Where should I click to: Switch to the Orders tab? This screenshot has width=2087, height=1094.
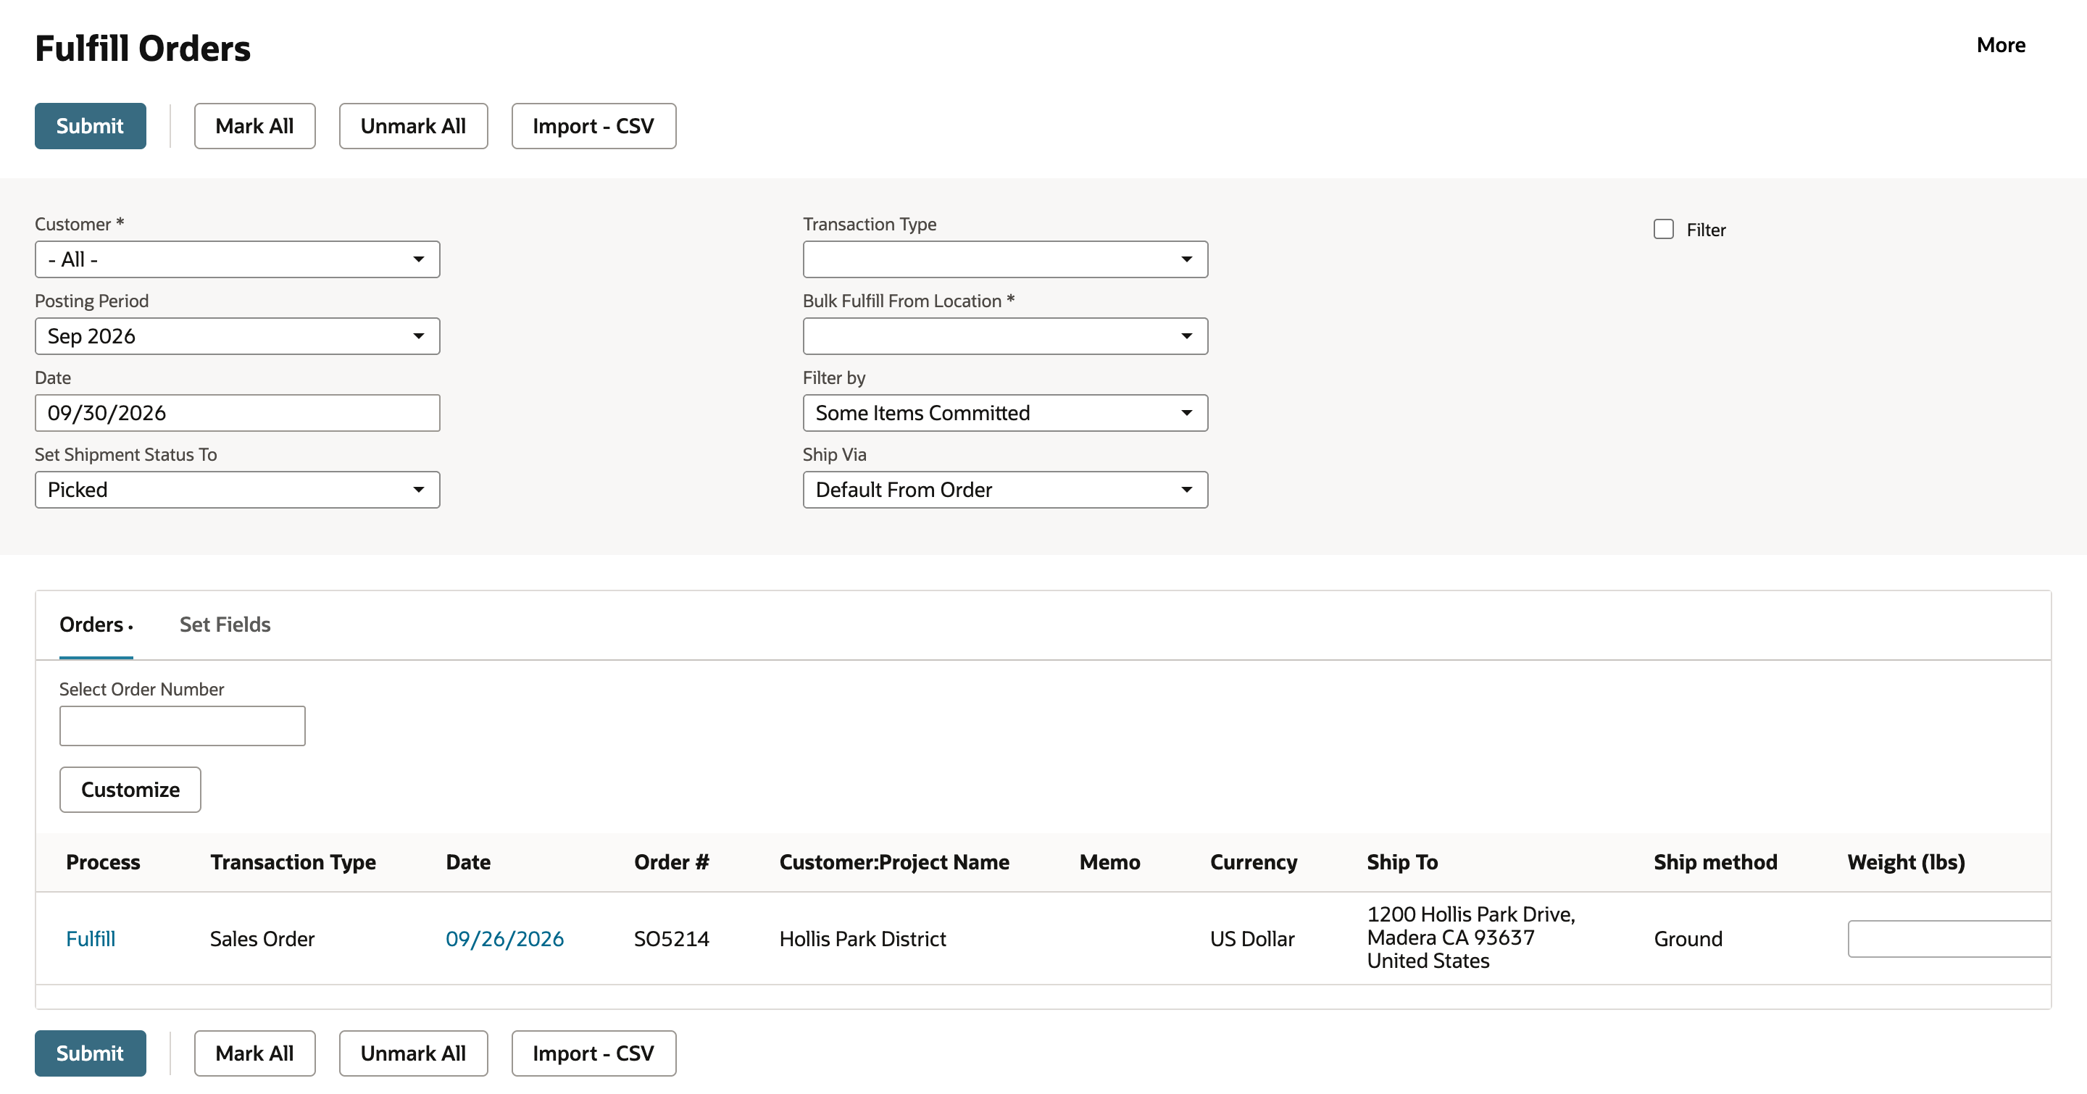coord(96,625)
